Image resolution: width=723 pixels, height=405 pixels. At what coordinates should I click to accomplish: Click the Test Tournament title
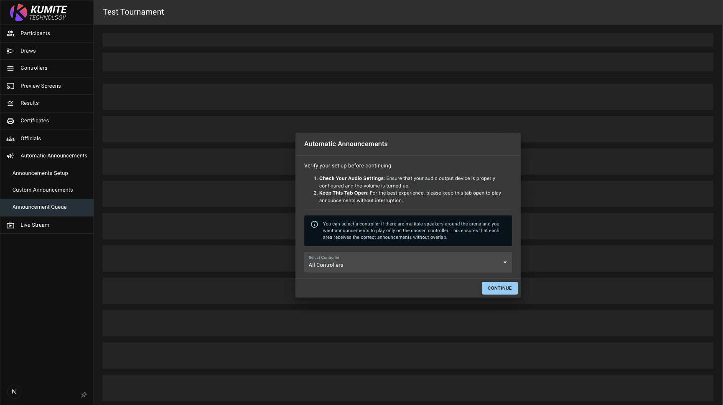coord(133,12)
